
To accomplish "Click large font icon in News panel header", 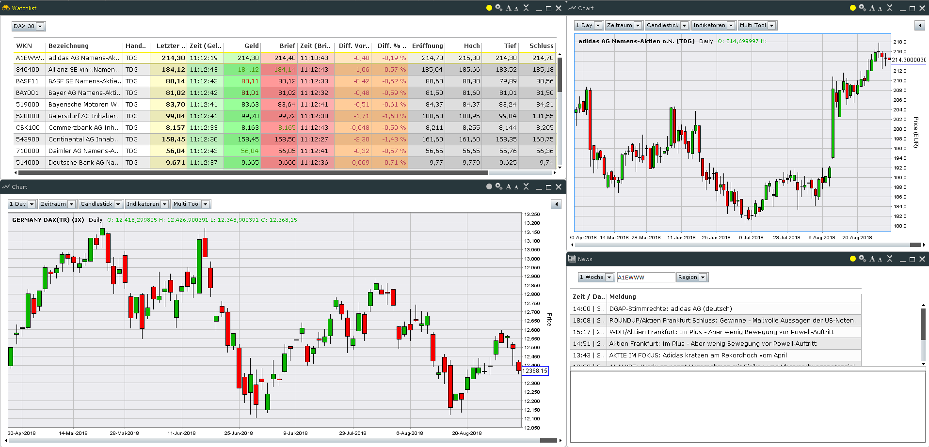I will point(872,259).
